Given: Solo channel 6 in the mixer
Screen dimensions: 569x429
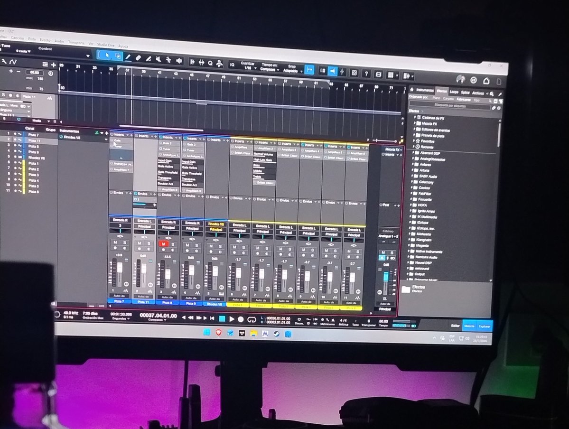Looking at the screenshot, I should (x=243, y=247).
